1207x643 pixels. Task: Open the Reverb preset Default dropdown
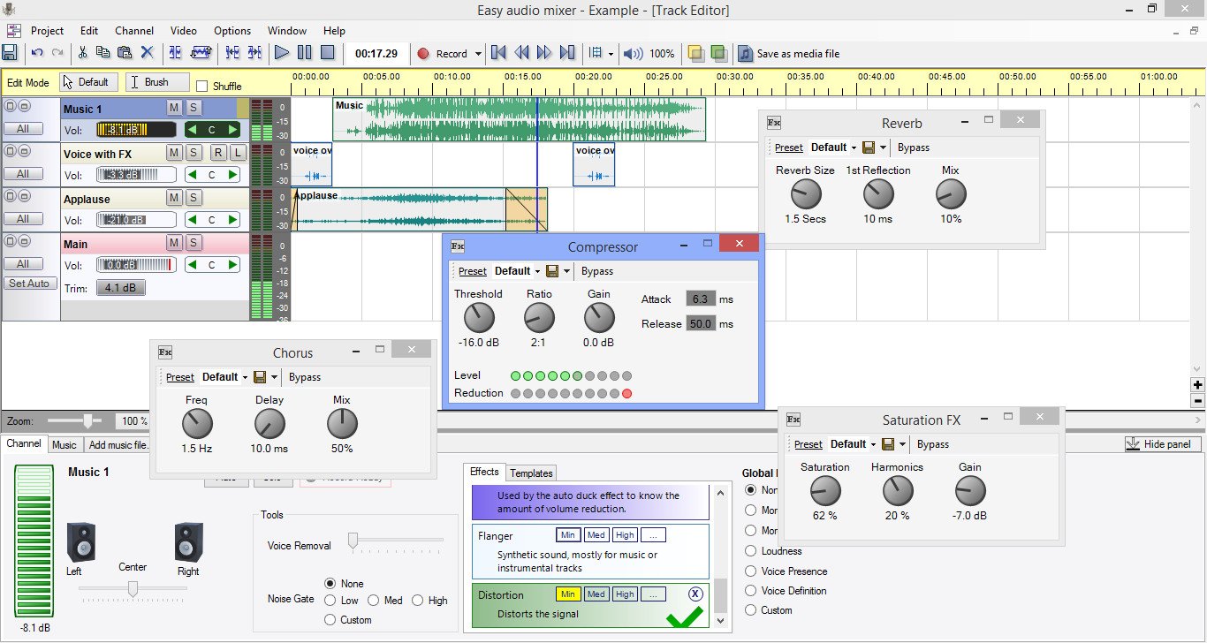(834, 148)
